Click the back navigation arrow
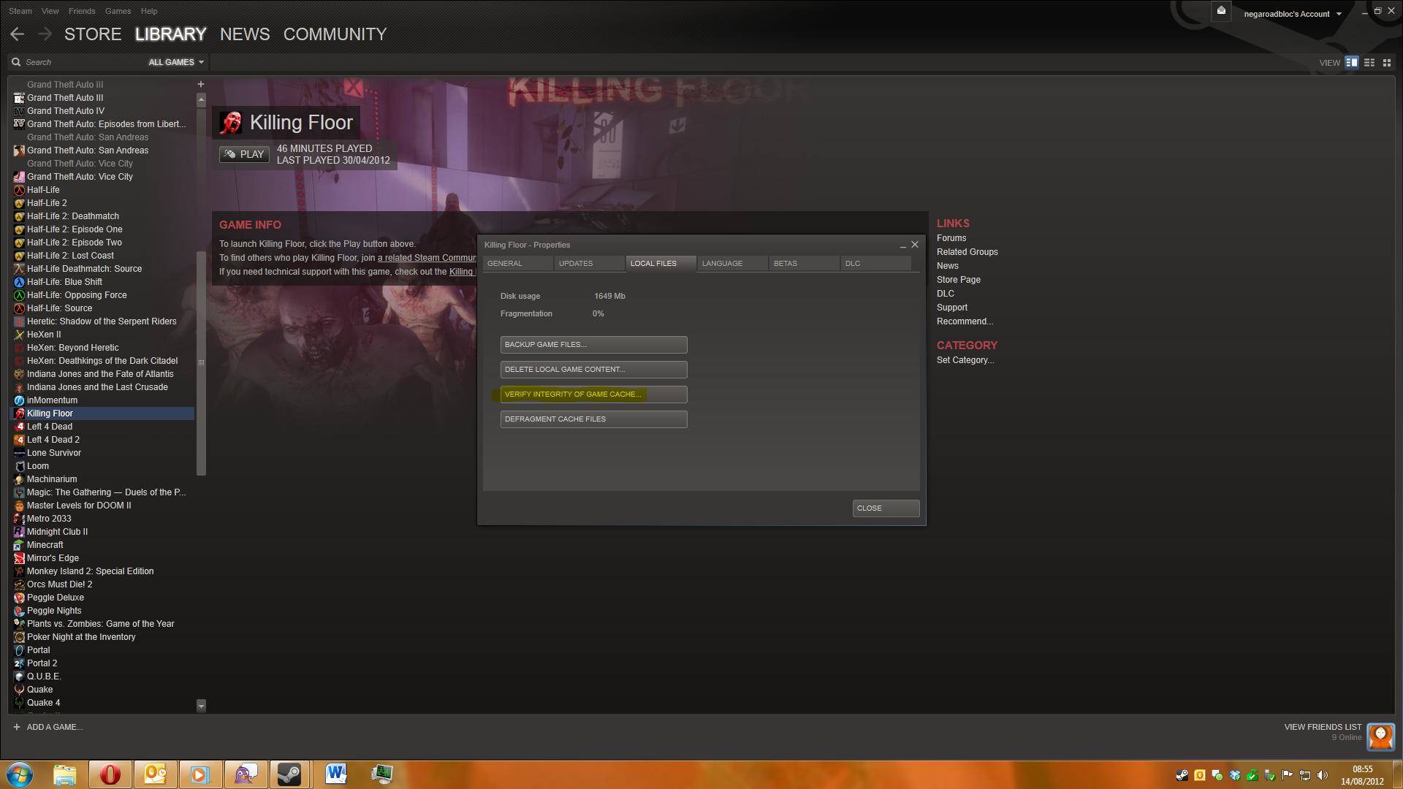The width and height of the screenshot is (1403, 789). pyautogui.click(x=18, y=34)
